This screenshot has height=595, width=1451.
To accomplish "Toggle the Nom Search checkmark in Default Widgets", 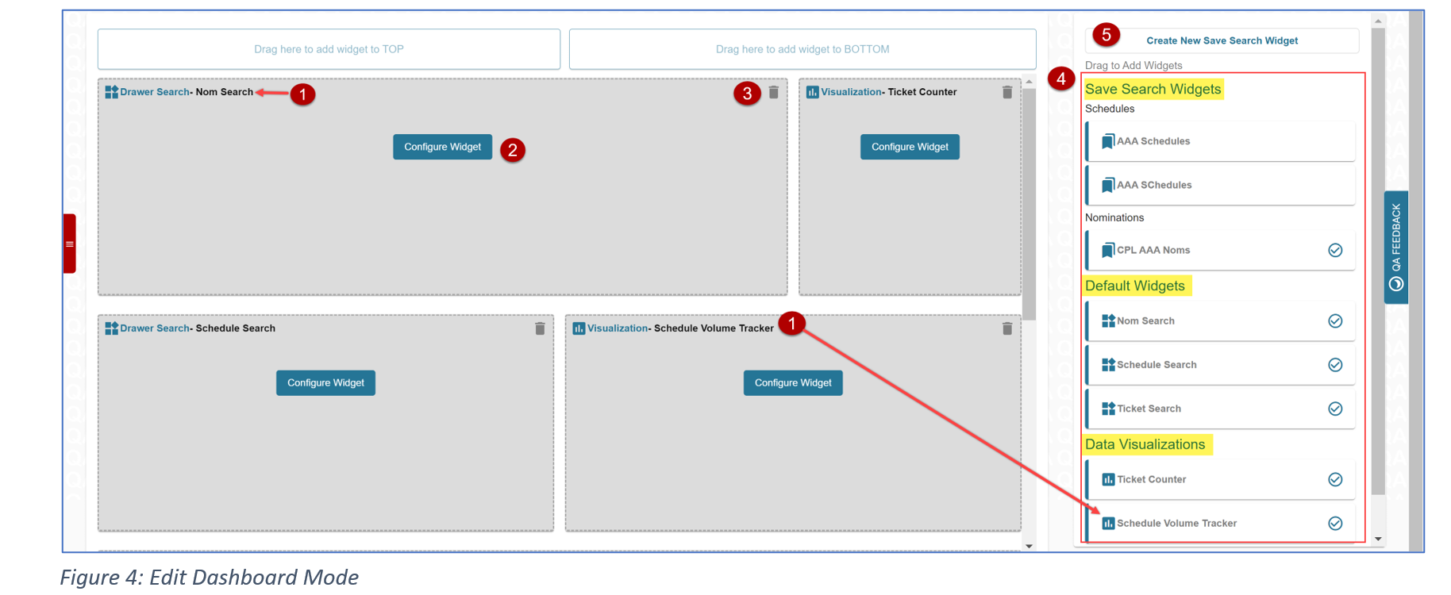I will point(1335,321).
